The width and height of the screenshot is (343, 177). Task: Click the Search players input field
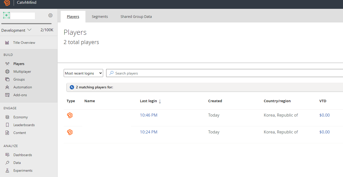point(224,73)
